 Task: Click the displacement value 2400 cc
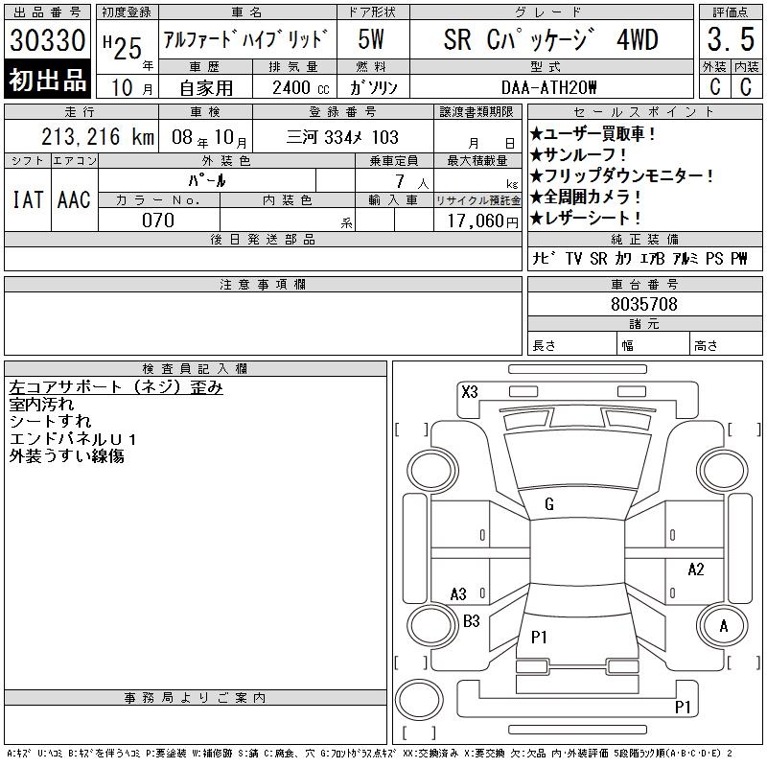coord(300,88)
